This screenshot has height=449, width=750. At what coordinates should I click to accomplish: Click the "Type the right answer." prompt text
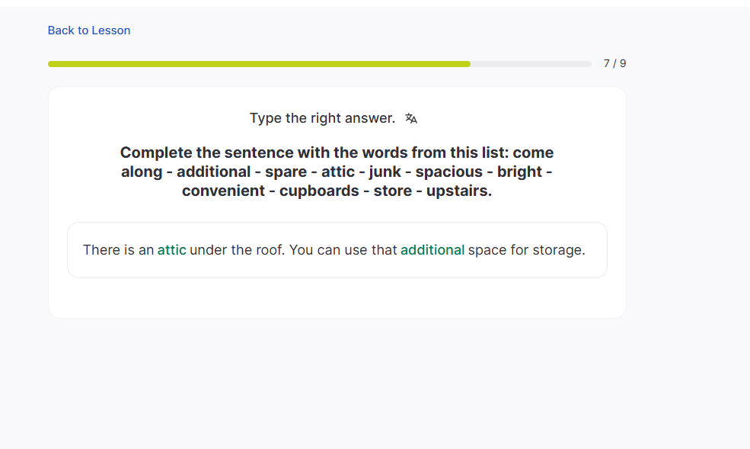[322, 118]
